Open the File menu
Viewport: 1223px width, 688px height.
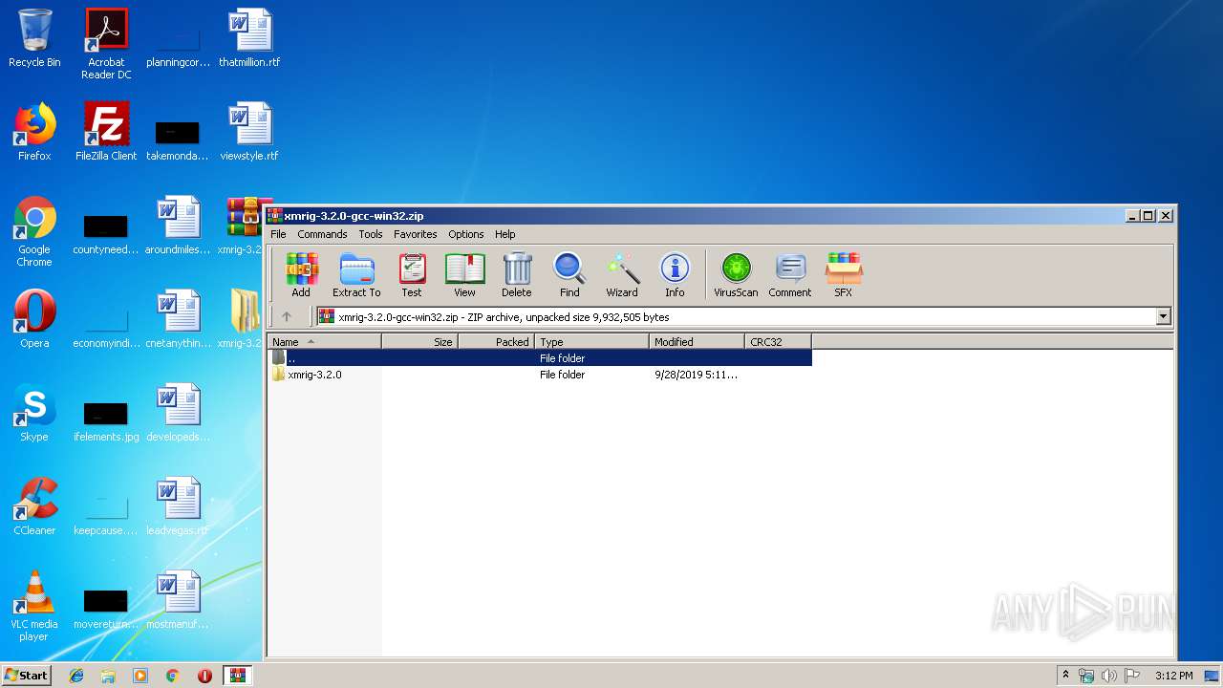click(x=278, y=234)
